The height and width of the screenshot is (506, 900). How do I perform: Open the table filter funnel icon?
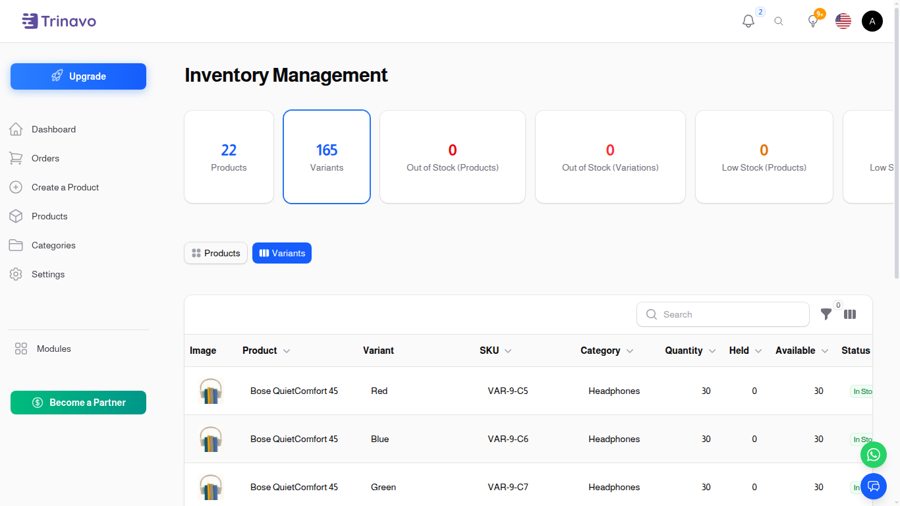(826, 314)
